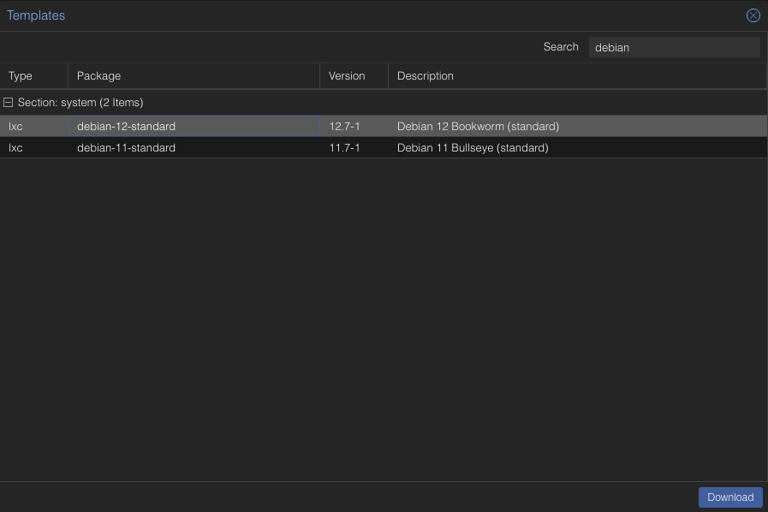
Task: Choose the Debian 11 Bullseye description
Action: point(473,148)
